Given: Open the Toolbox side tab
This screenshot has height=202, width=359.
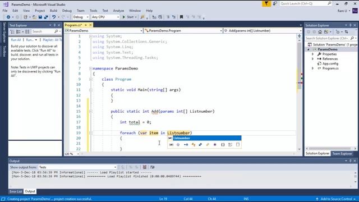Looking at the screenshot, I should click(4, 51).
